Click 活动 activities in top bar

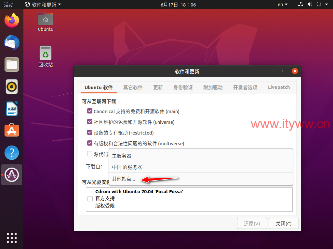tap(9, 5)
